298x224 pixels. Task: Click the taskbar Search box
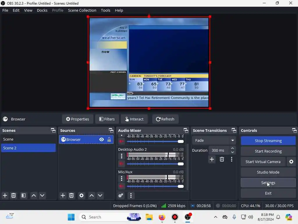click(x=110, y=217)
